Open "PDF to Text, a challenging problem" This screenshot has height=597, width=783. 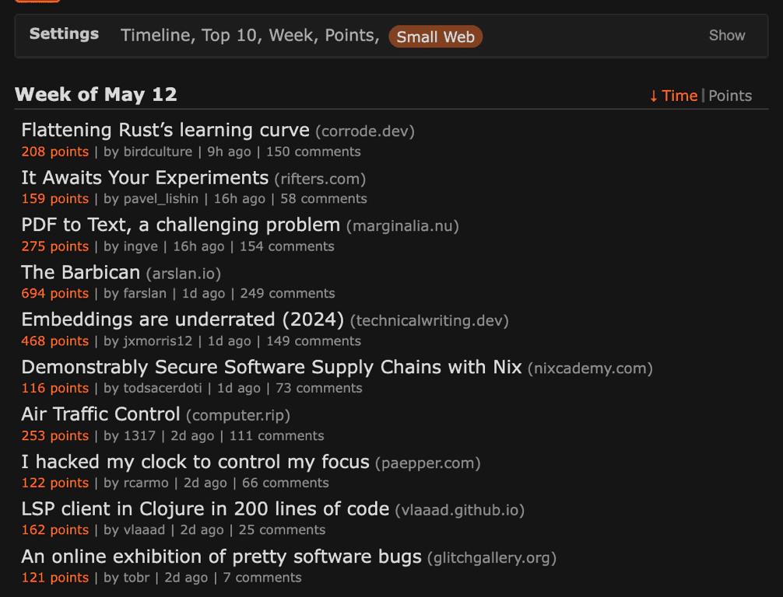pos(181,225)
